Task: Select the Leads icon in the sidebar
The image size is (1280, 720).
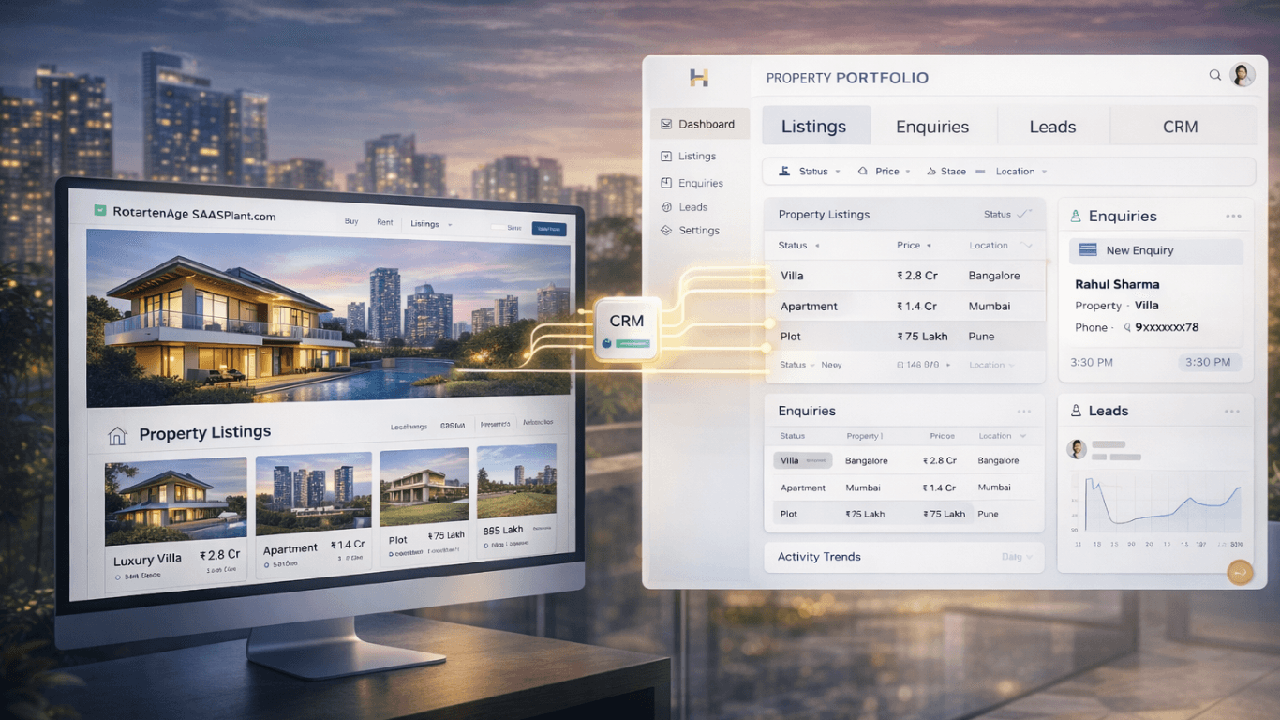Action: click(x=667, y=206)
